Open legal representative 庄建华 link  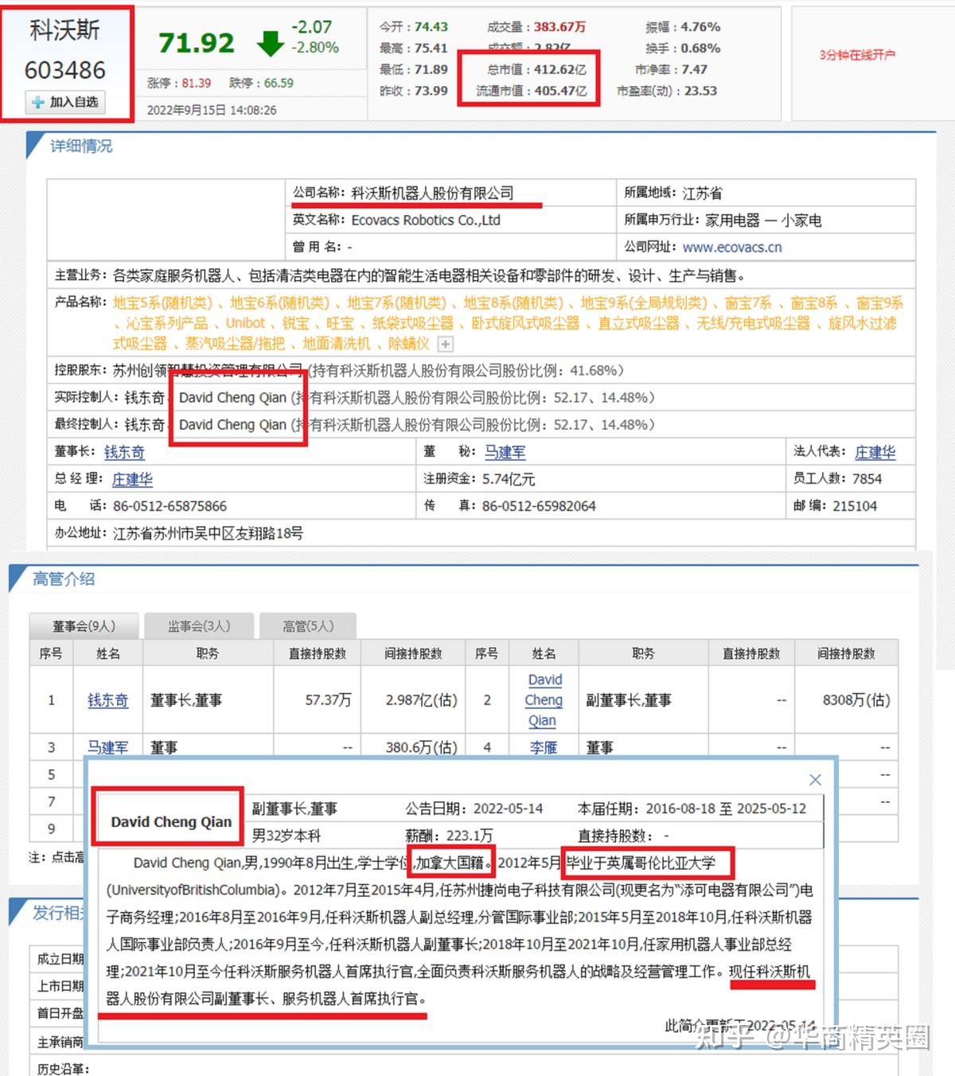pyautogui.click(x=875, y=452)
